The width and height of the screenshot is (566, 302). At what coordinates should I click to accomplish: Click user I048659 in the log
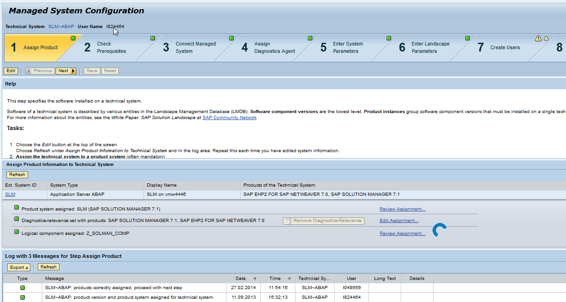[352, 288]
